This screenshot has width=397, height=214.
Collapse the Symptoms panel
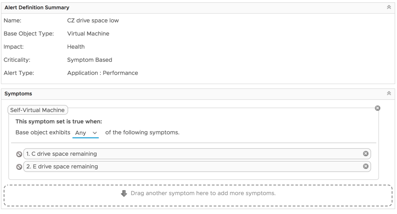point(389,94)
